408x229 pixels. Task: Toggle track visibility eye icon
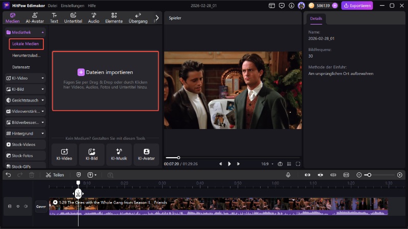(18, 207)
